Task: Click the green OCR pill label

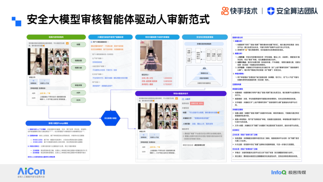Action: coord(78,100)
